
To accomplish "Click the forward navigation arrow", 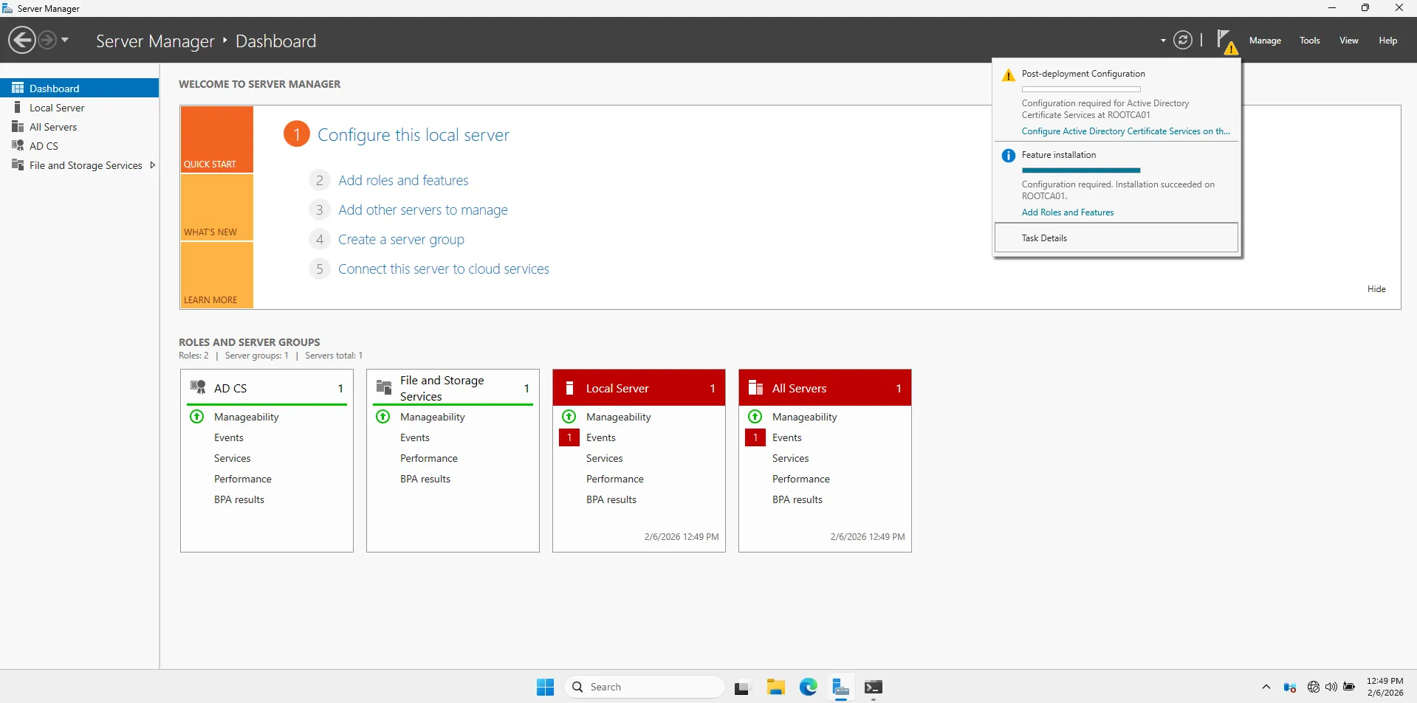I will click(x=47, y=40).
